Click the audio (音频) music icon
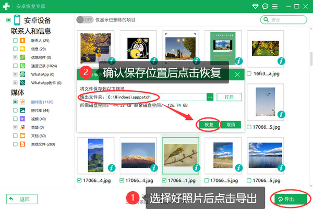 [x=22, y=127]
